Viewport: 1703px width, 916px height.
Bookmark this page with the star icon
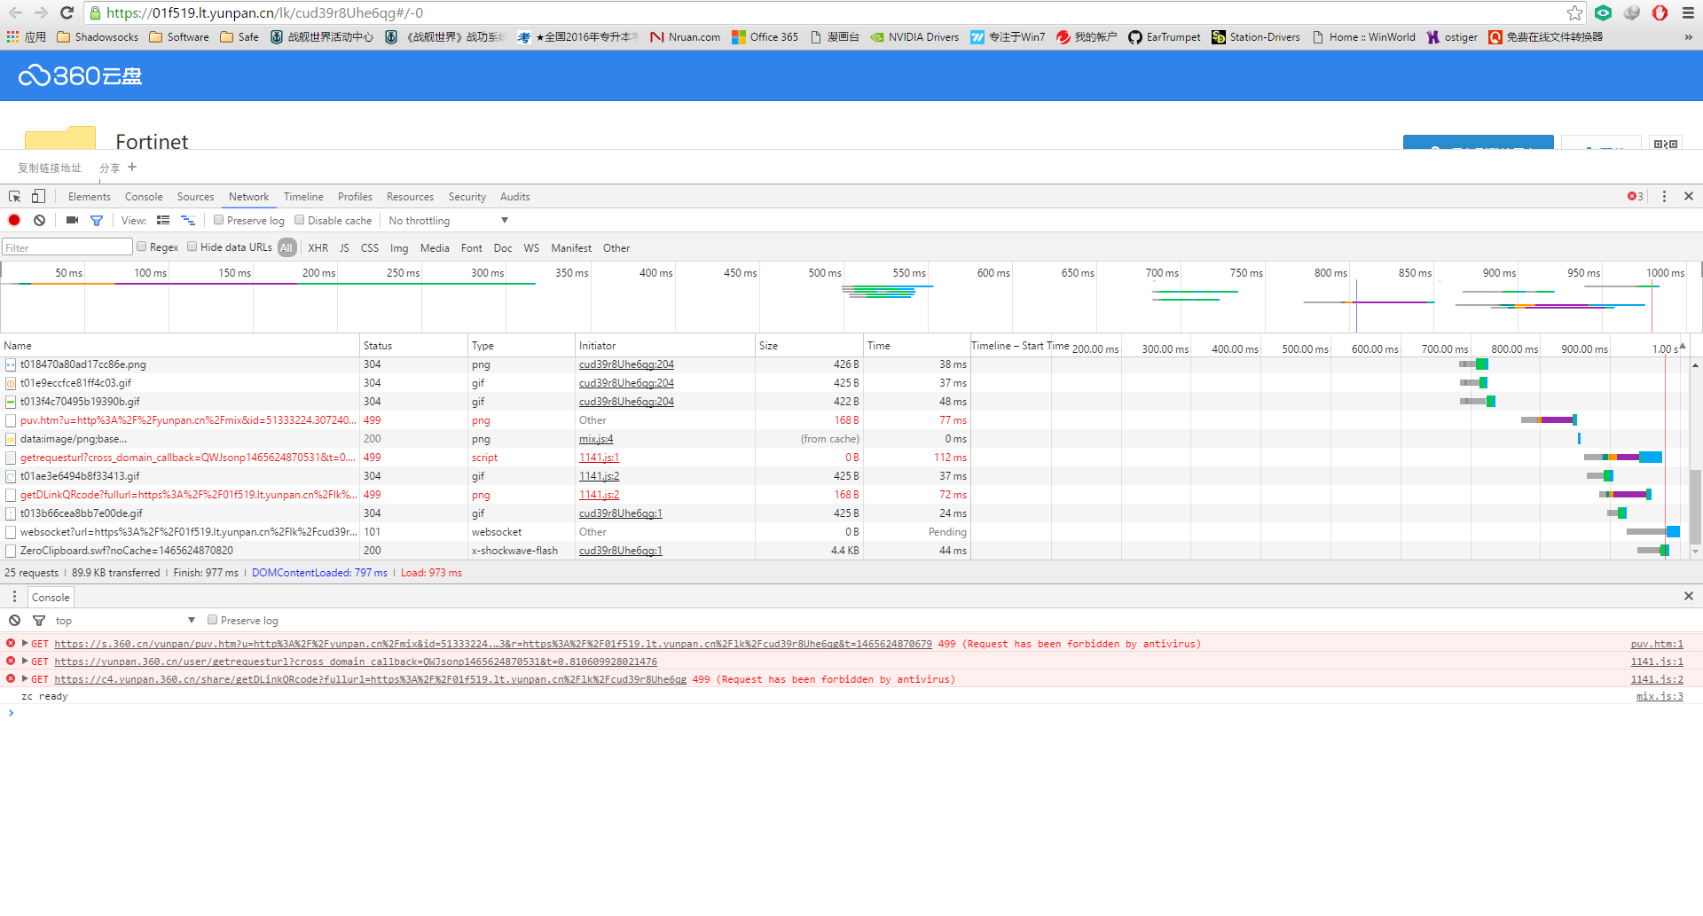pyautogui.click(x=1574, y=12)
